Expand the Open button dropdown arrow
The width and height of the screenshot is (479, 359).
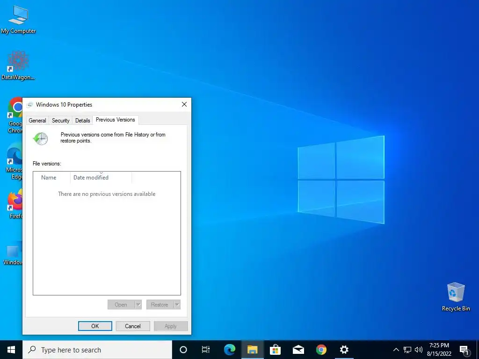pos(138,305)
